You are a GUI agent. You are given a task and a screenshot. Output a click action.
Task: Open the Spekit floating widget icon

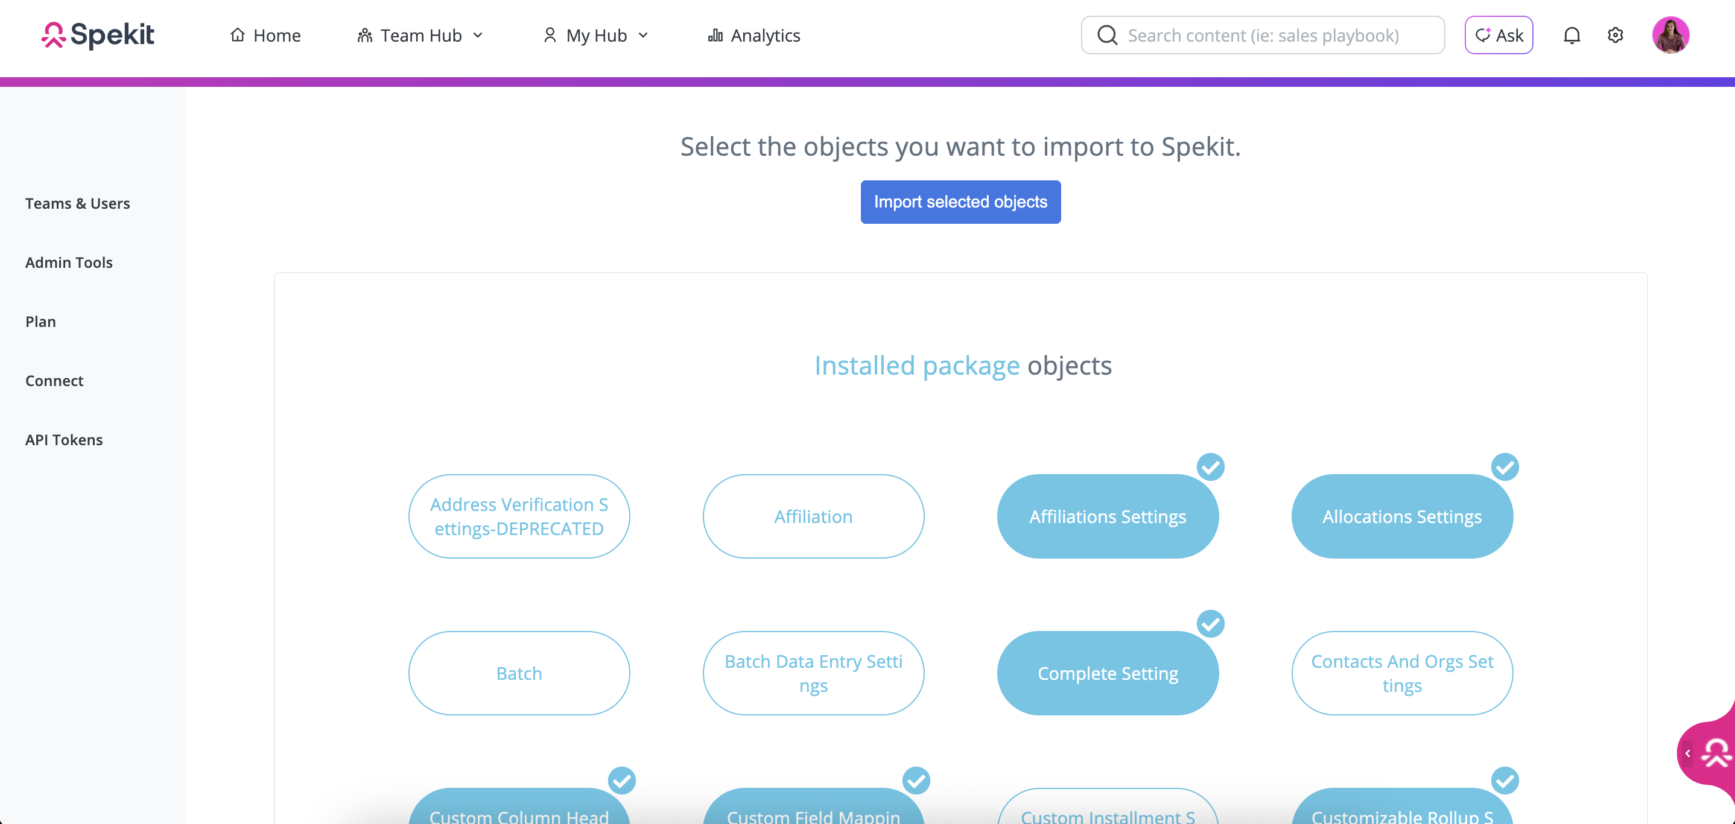point(1716,753)
